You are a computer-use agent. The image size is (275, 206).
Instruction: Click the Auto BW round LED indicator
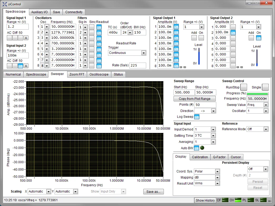tap(202, 148)
